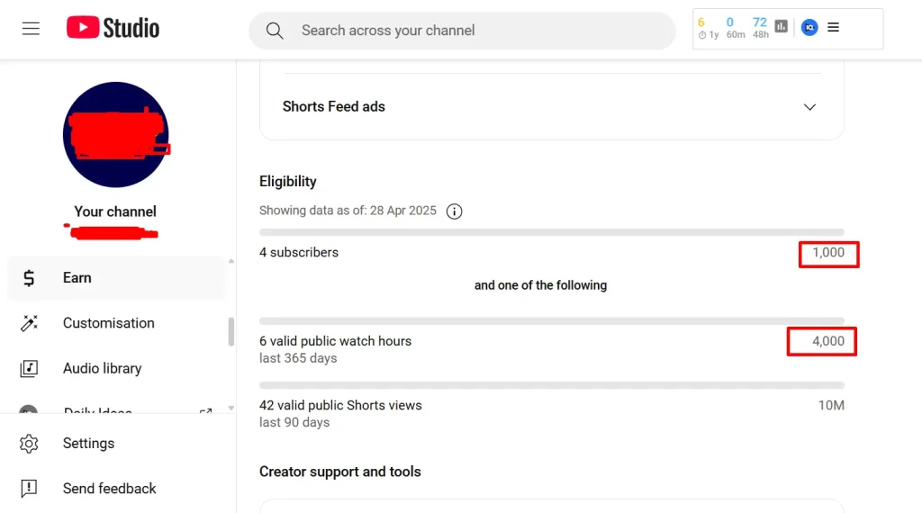This screenshot has width=922, height=513.
Task: Click the last 365 days label
Action: [298, 358]
